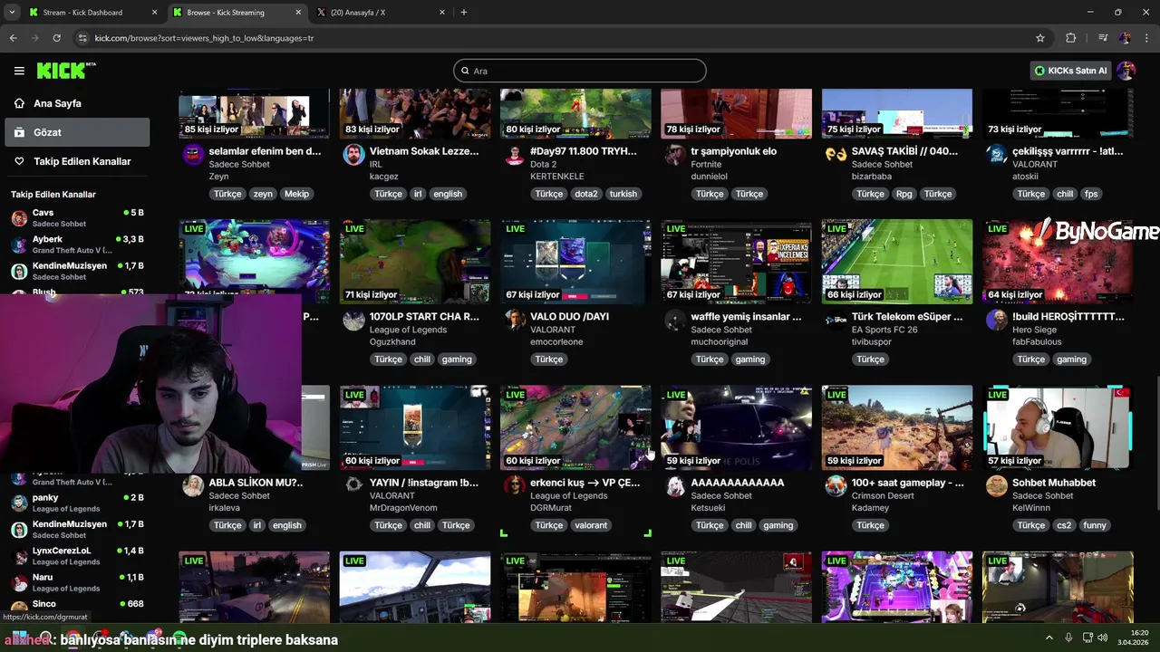
Task: Click the Ara search field
Action: pyautogui.click(x=580, y=71)
